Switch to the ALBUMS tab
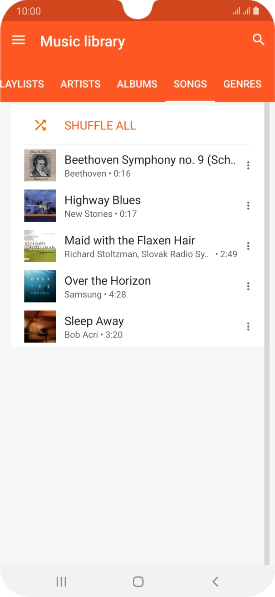The image size is (275, 597). click(x=137, y=84)
